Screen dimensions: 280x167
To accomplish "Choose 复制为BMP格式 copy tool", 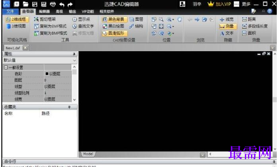I will [x=51, y=33].
